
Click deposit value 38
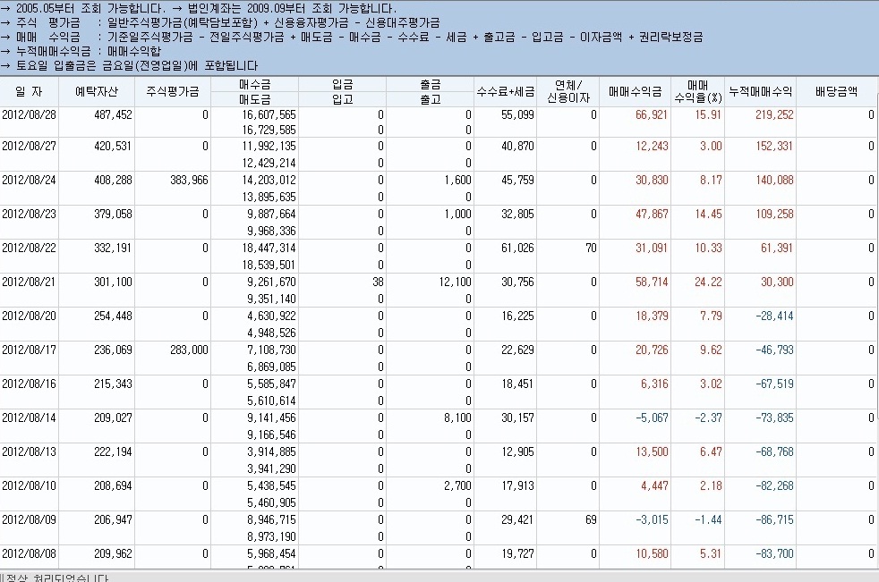[x=379, y=282]
